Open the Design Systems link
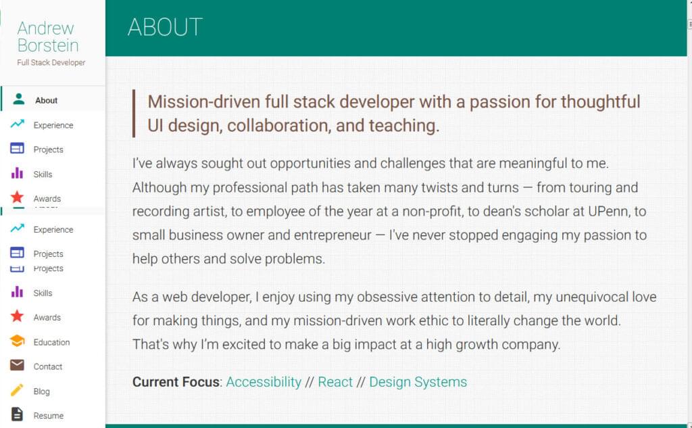This screenshot has width=692, height=428. 418,382
